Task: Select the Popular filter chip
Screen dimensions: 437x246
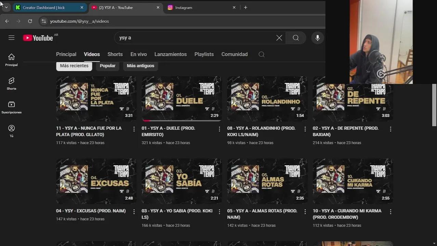Action: [107, 66]
